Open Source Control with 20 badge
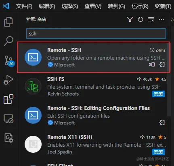The height and width of the screenshot is (166, 174). tap(9, 61)
